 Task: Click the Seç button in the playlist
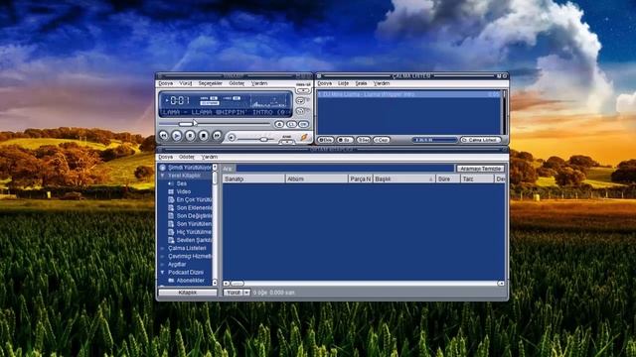[x=364, y=140]
